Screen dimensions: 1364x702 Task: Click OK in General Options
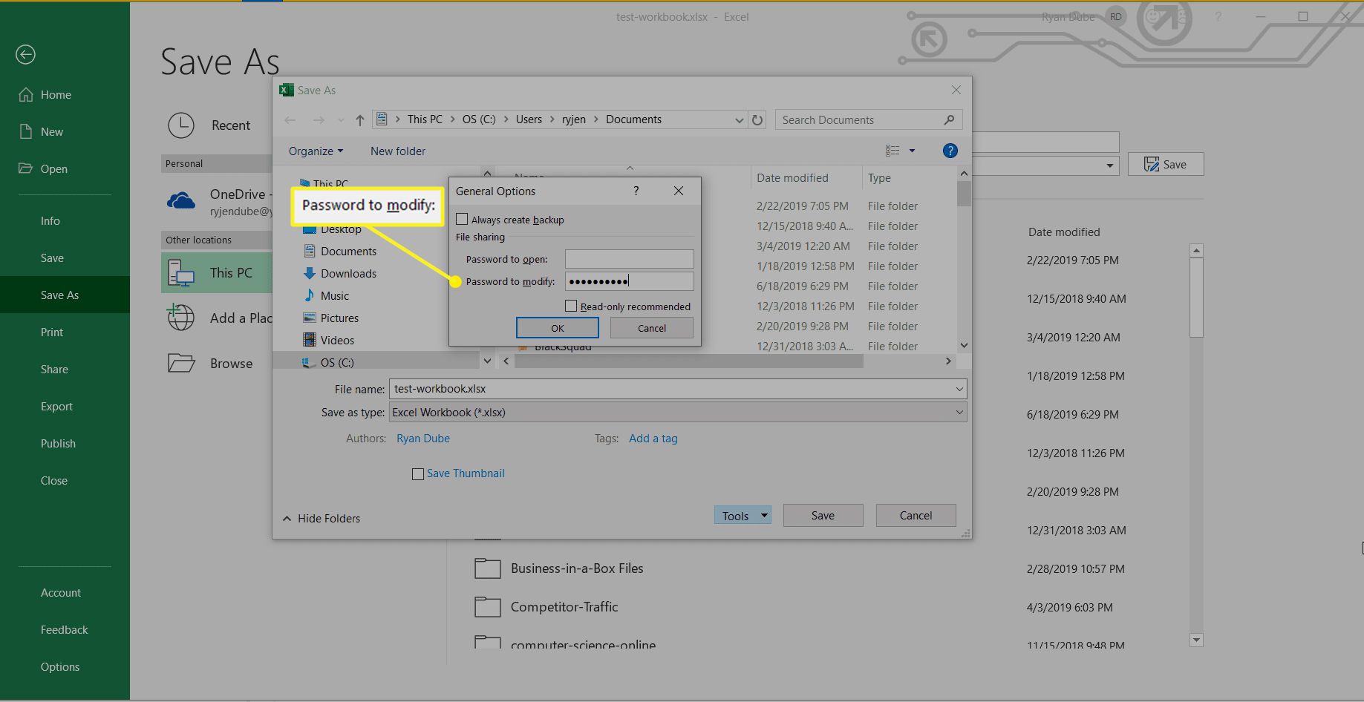pos(558,327)
